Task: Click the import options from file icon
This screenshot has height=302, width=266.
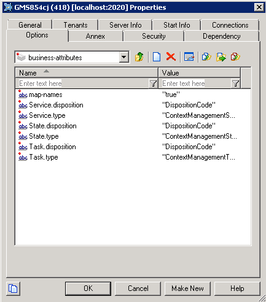Action: tap(206, 57)
